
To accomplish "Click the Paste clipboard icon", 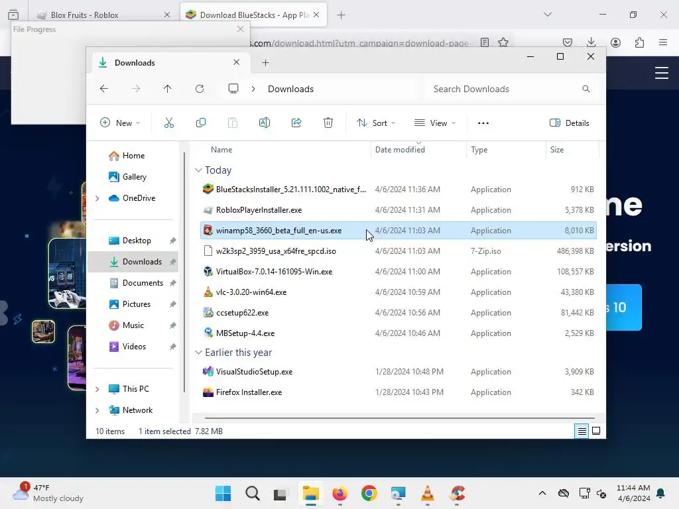I will (233, 123).
